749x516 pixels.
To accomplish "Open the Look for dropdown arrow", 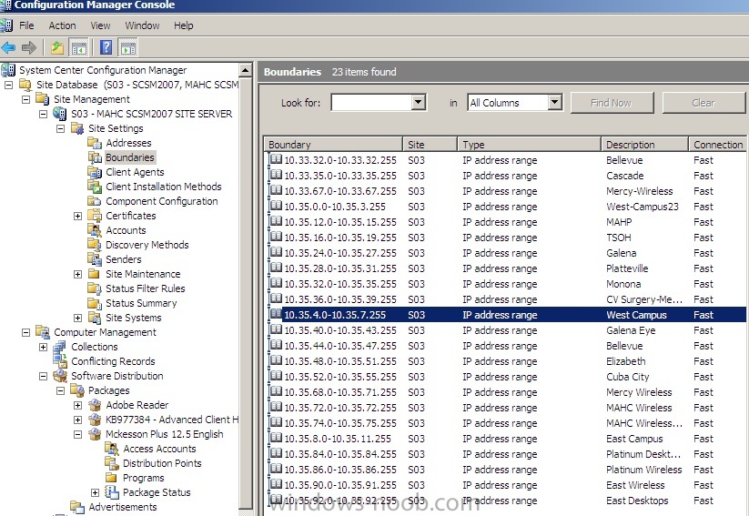I will [418, 102].
